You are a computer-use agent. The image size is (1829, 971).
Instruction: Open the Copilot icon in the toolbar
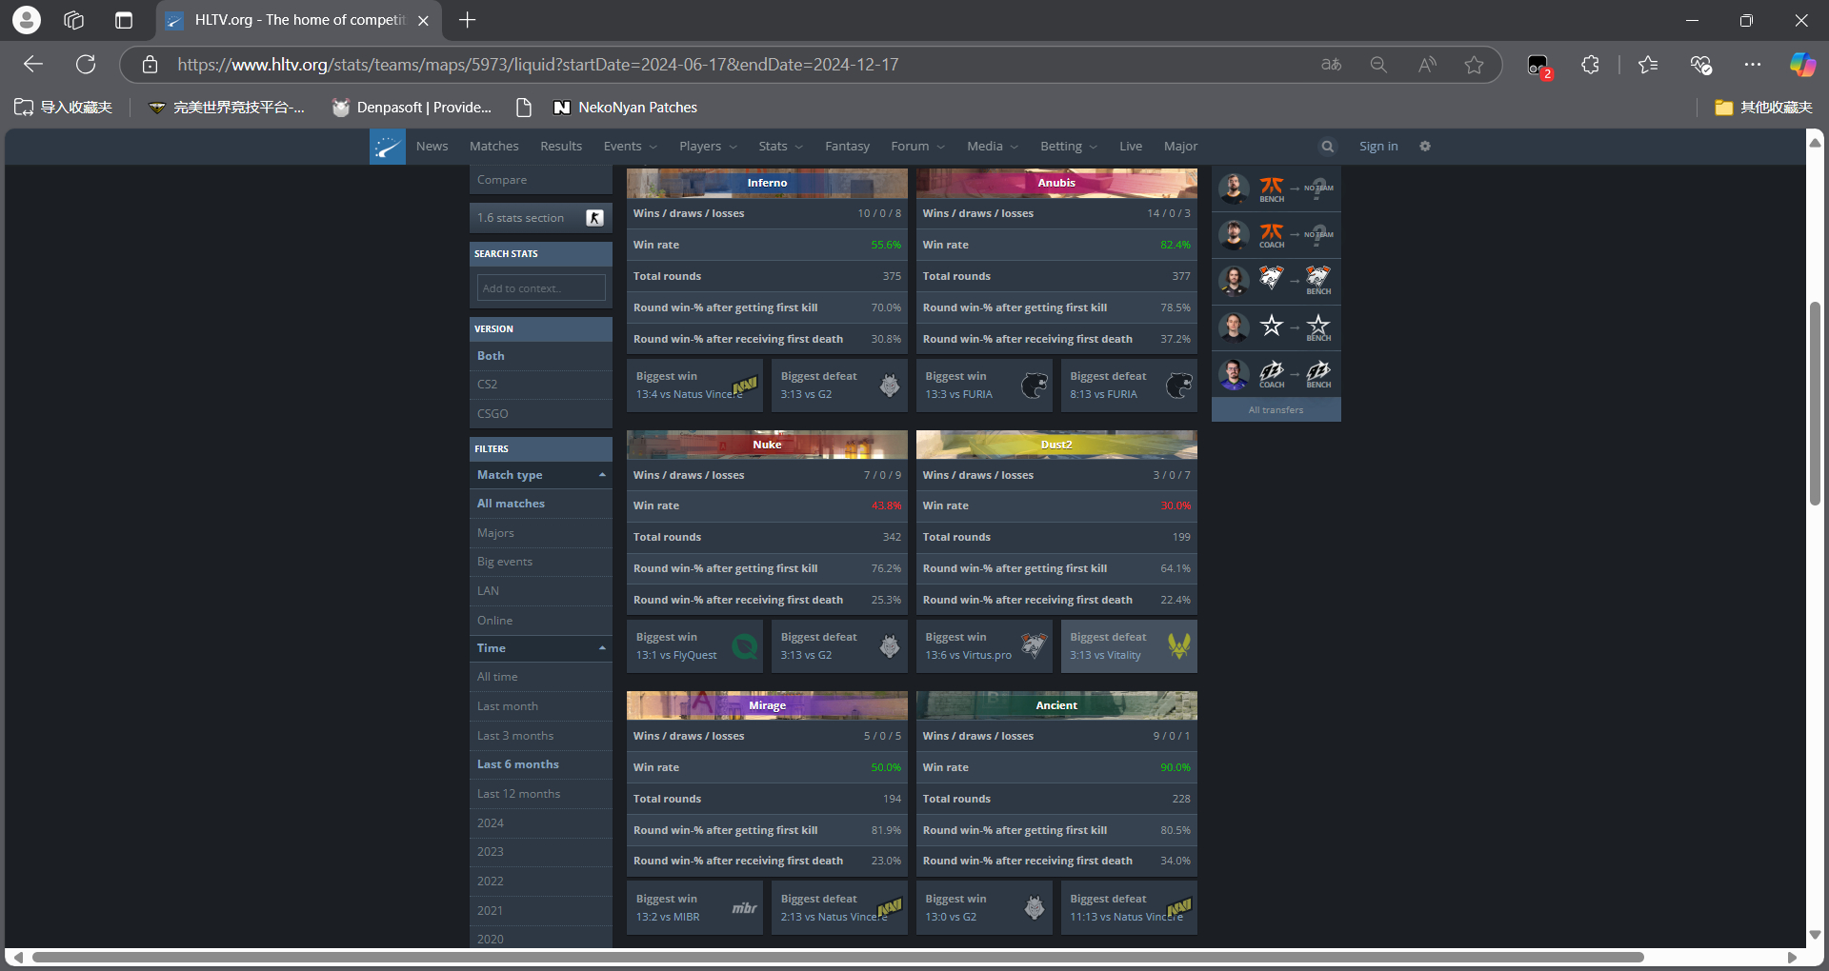(x=1801, y=65)
